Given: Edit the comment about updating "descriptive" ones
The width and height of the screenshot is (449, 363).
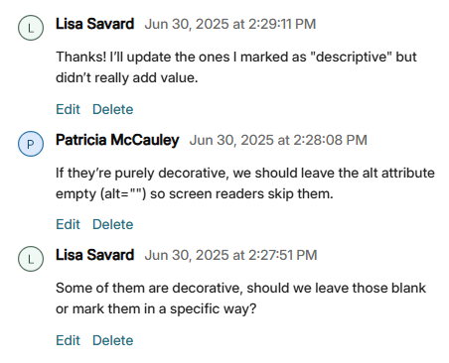Looking at the screenshot, I should 68,109.
